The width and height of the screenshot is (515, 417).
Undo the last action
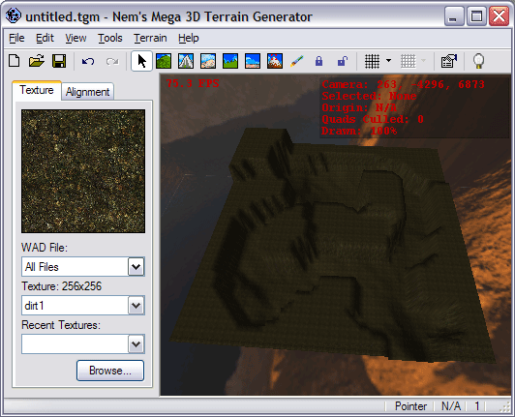tap(88, 61)
